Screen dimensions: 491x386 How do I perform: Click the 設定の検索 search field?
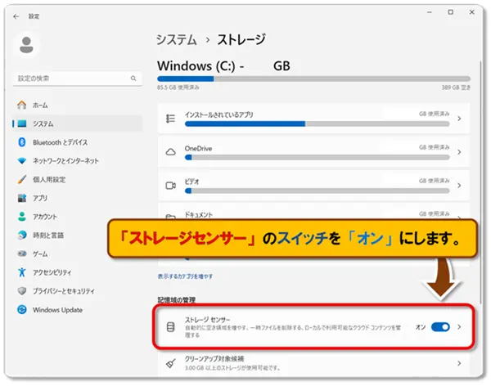click(x=78, y=79)
